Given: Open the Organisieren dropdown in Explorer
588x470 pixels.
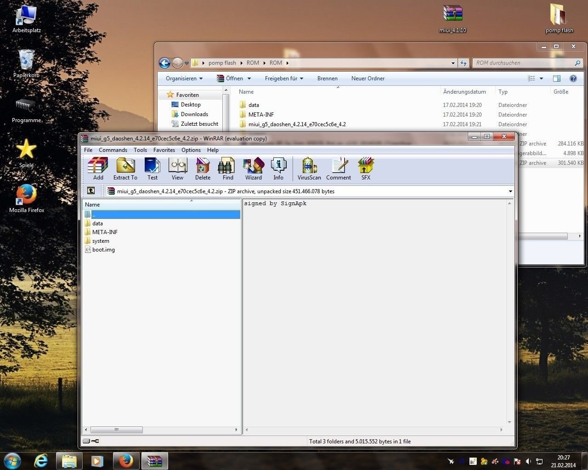Looking at the screenshot, I should [x=184, y=78].
